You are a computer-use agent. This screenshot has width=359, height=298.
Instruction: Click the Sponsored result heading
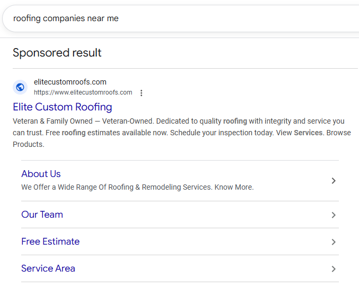57,53
